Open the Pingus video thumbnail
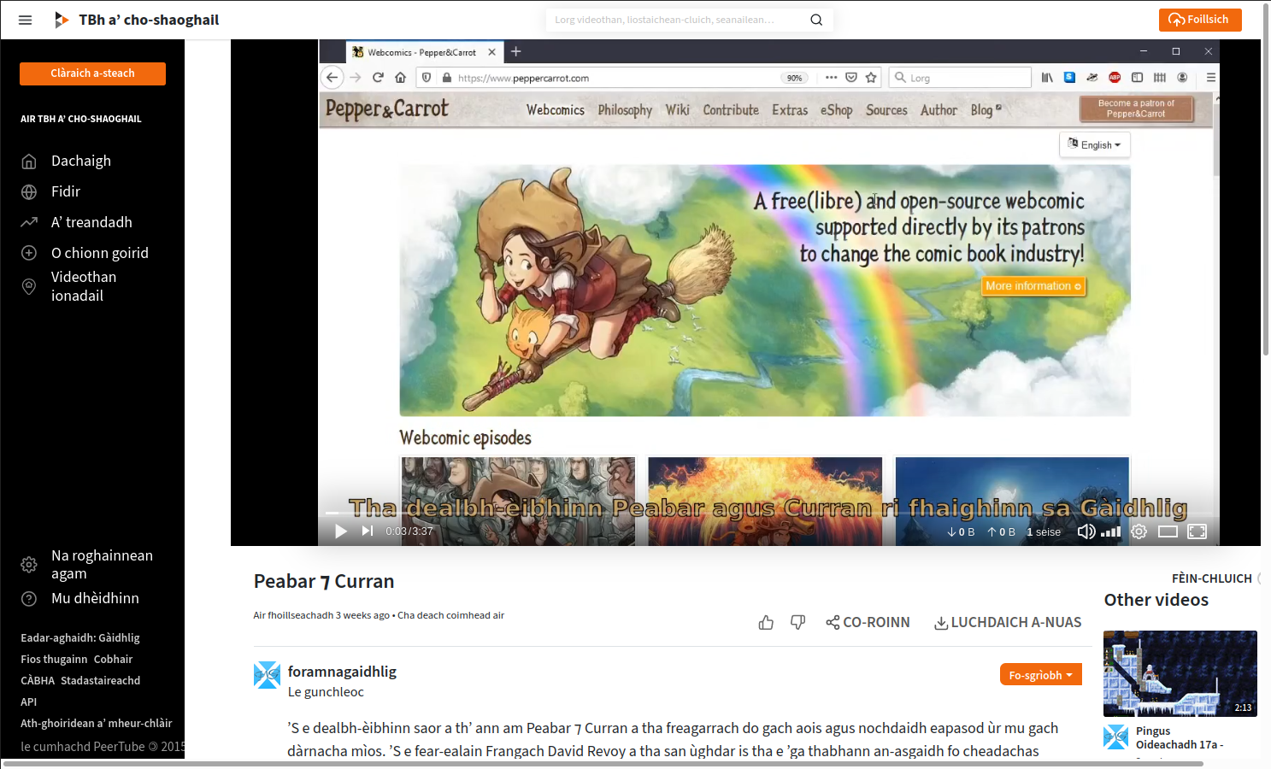1271x769 pixels. point(1180,673)
